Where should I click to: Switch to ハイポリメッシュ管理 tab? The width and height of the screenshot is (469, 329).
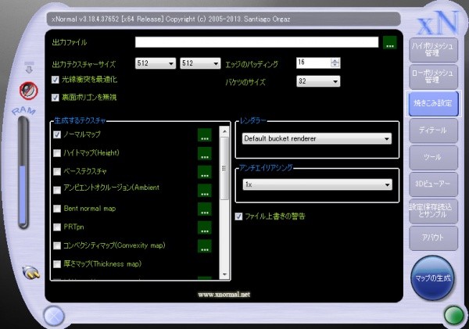click(433, 50)
